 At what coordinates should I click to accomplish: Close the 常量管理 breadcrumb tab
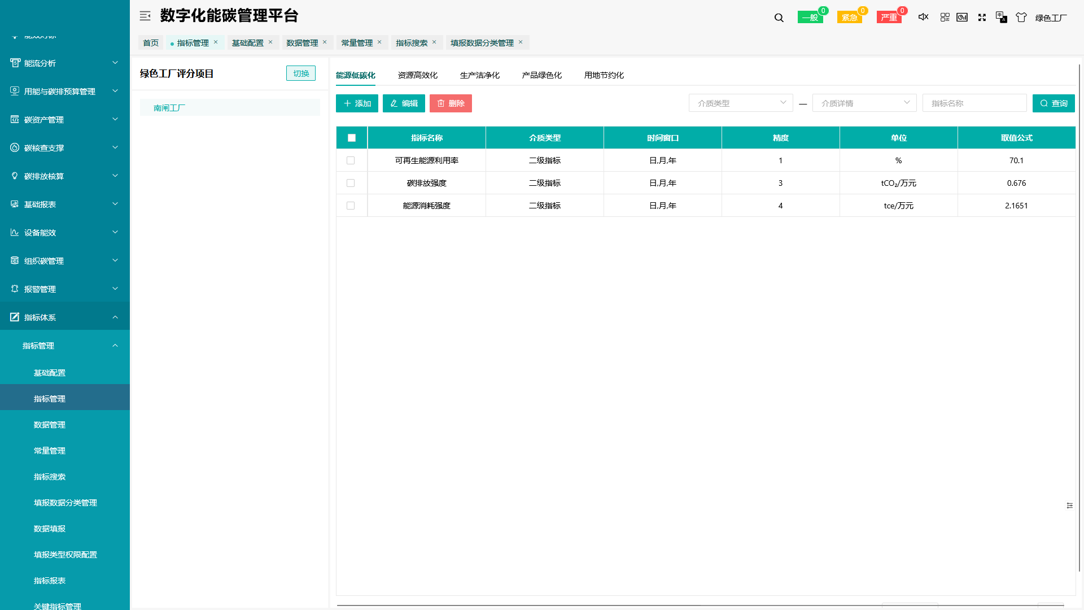pyautogui.click(x=379, y=42)
